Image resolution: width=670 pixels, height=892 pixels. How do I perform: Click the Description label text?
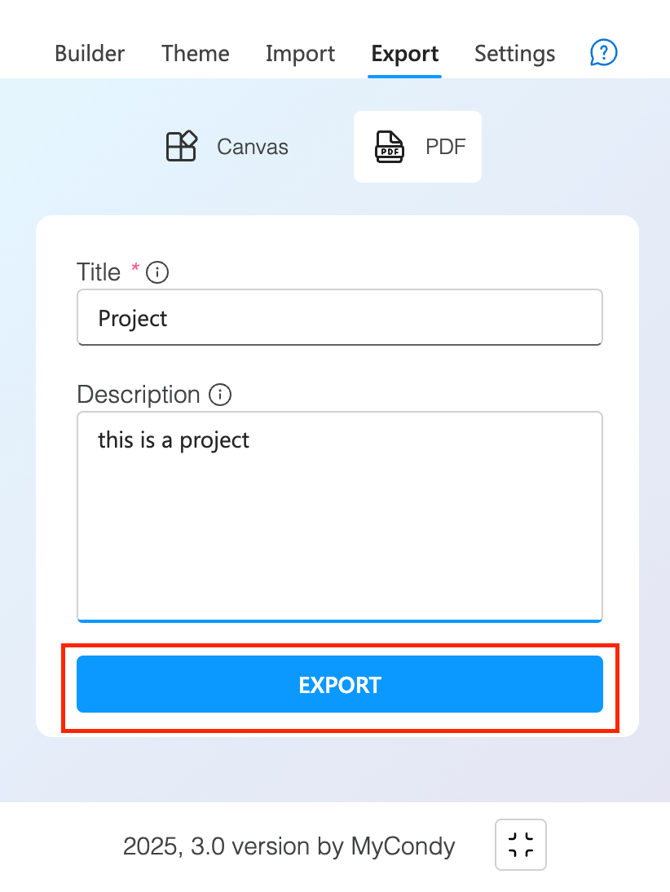139,395
